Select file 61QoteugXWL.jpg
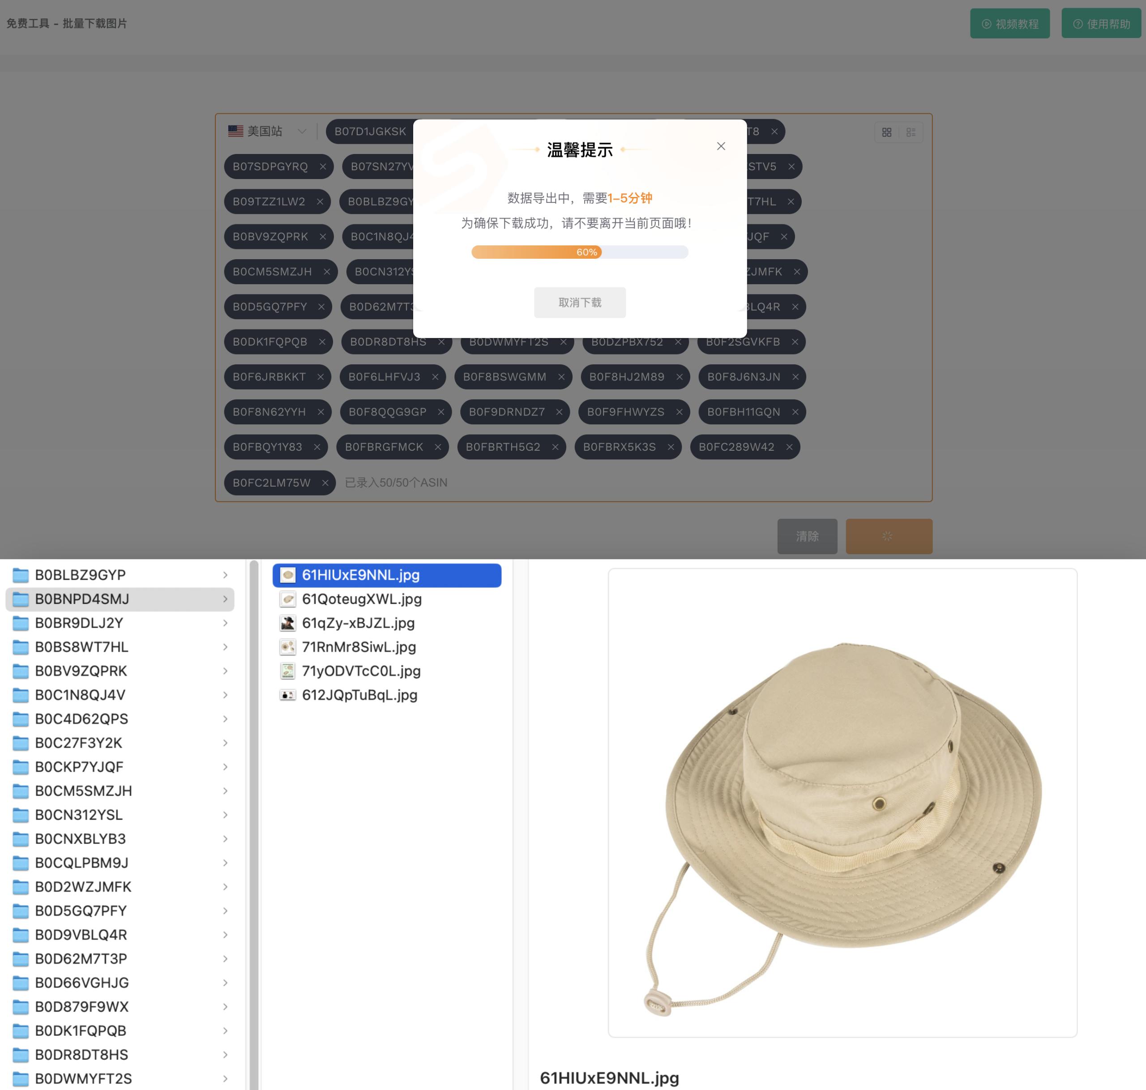This screenshot has width=1146, height=1090. point(361,599)
